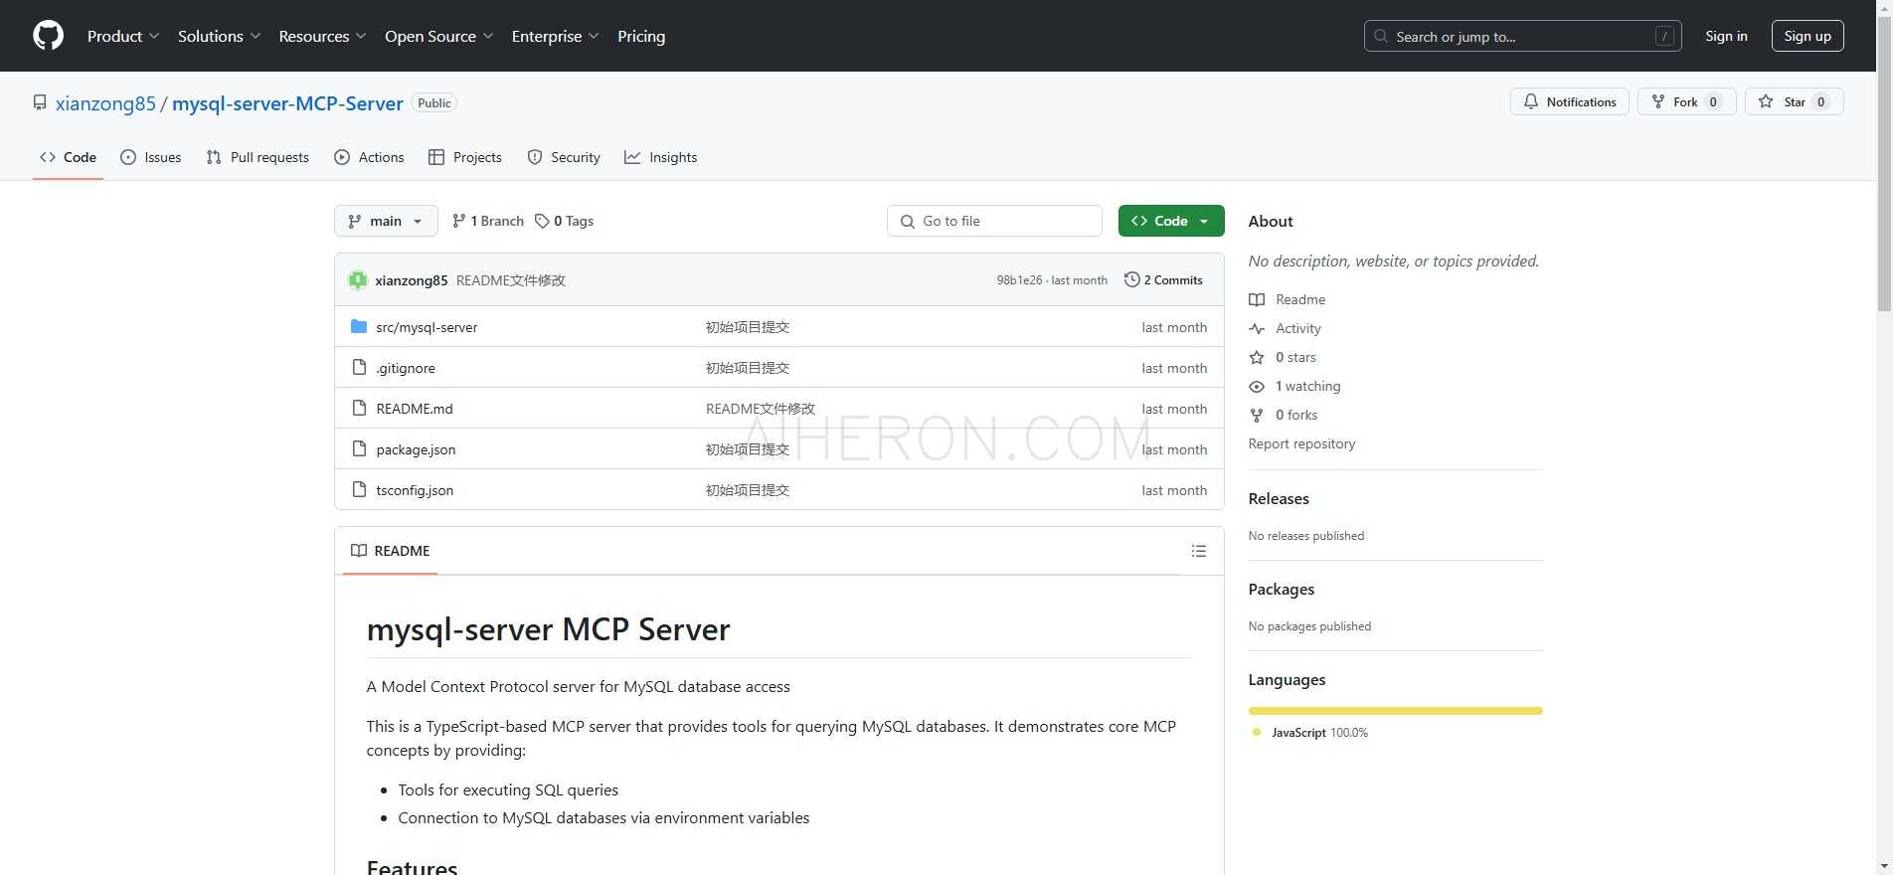Switch to the Security tab
The width and height of the screenshot is (1893, 875).
coord(564,157)
